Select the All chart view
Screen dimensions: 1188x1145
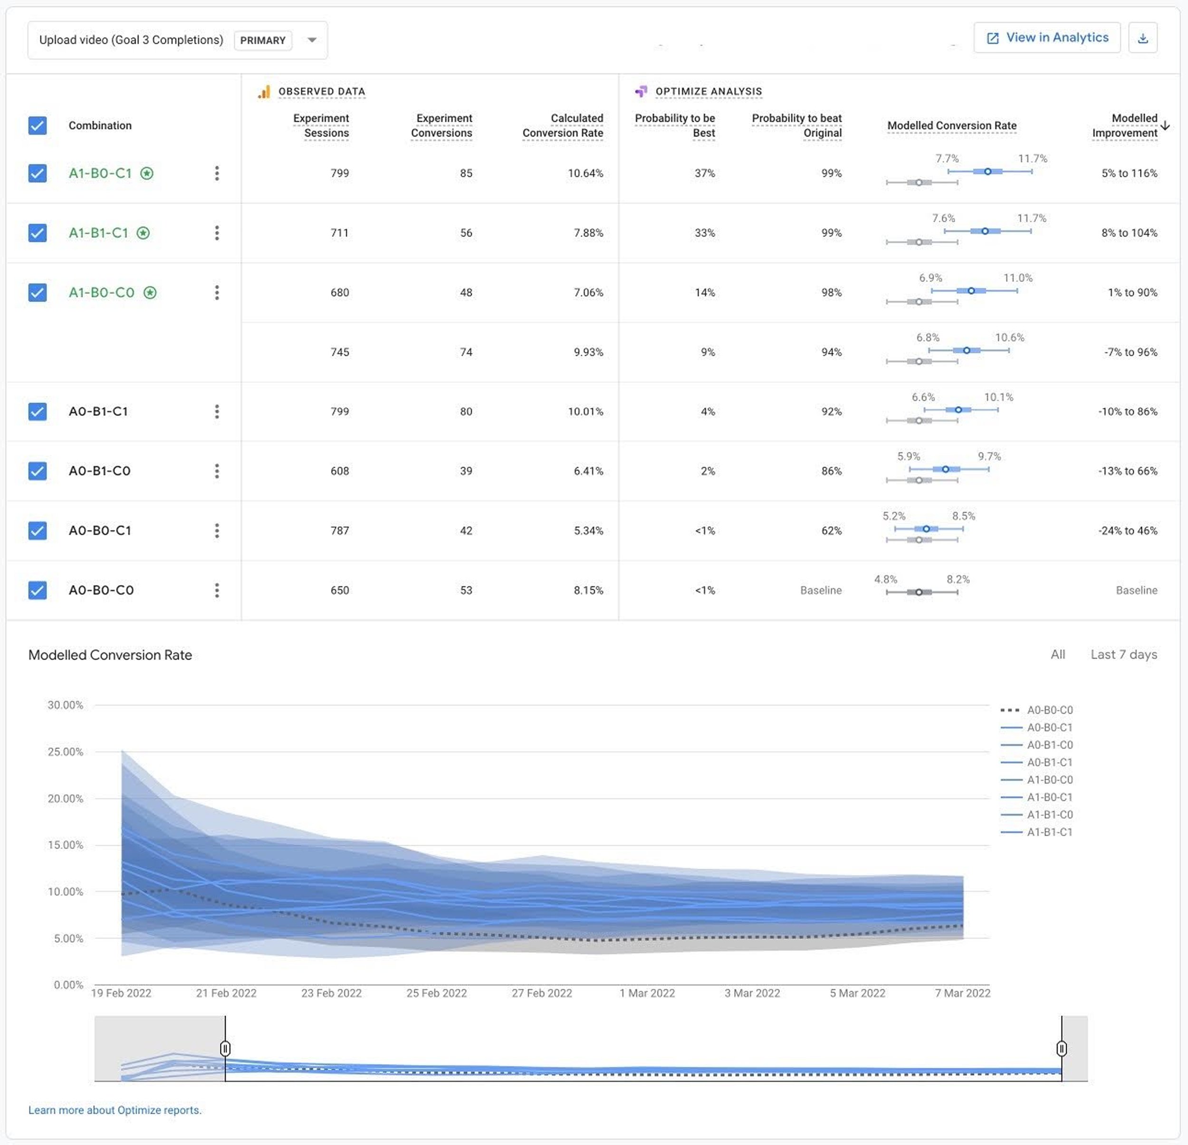pos(1058,654)
